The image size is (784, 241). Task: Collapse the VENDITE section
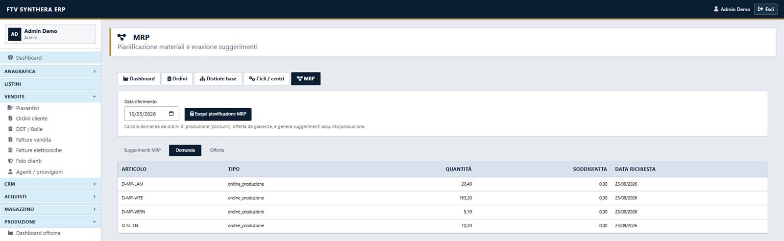click(x=50, y=97)
